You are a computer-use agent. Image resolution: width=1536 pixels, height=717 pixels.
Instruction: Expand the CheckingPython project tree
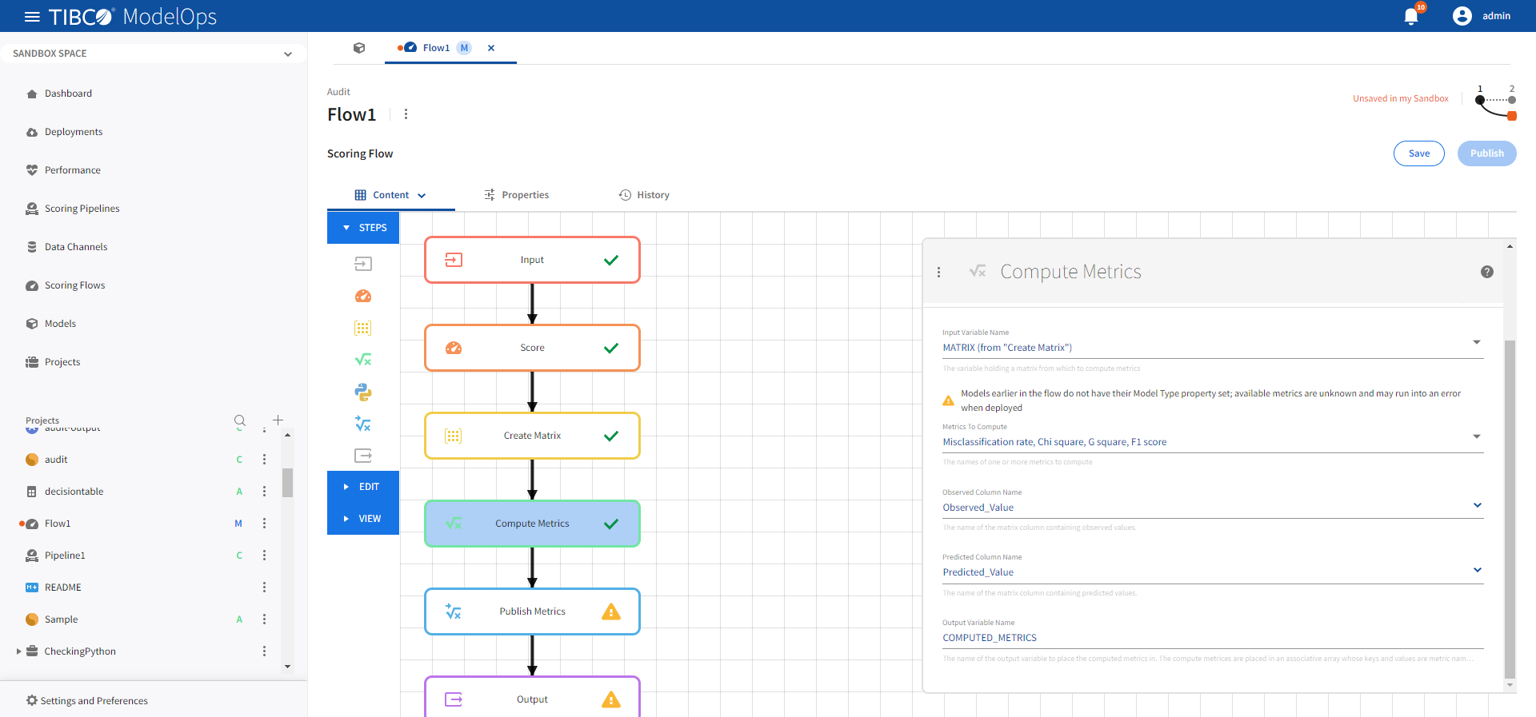point(18,651)
